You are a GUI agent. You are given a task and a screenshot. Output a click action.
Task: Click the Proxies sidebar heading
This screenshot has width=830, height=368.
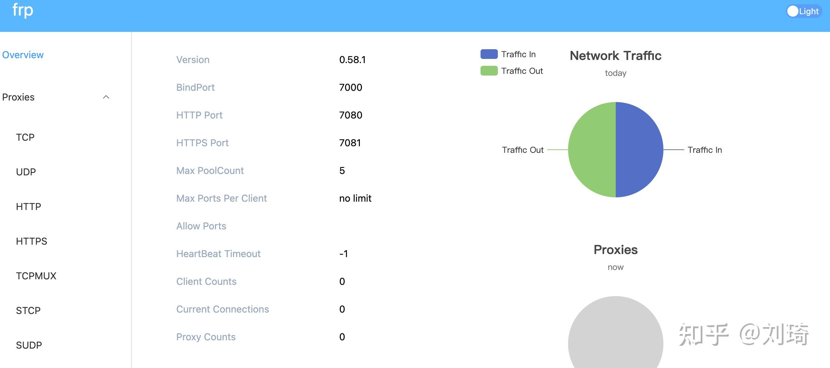18,97
